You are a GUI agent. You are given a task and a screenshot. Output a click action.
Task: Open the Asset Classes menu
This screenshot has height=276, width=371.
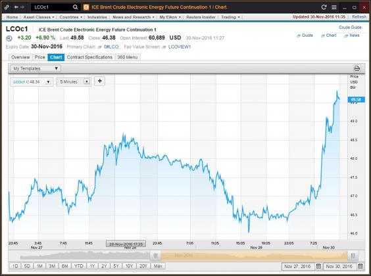point(39,17)
